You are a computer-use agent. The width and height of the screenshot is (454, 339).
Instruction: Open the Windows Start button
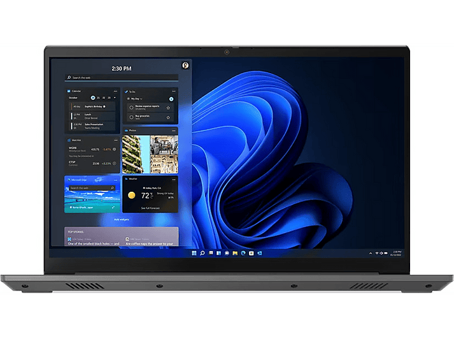(x=194, y=253)
